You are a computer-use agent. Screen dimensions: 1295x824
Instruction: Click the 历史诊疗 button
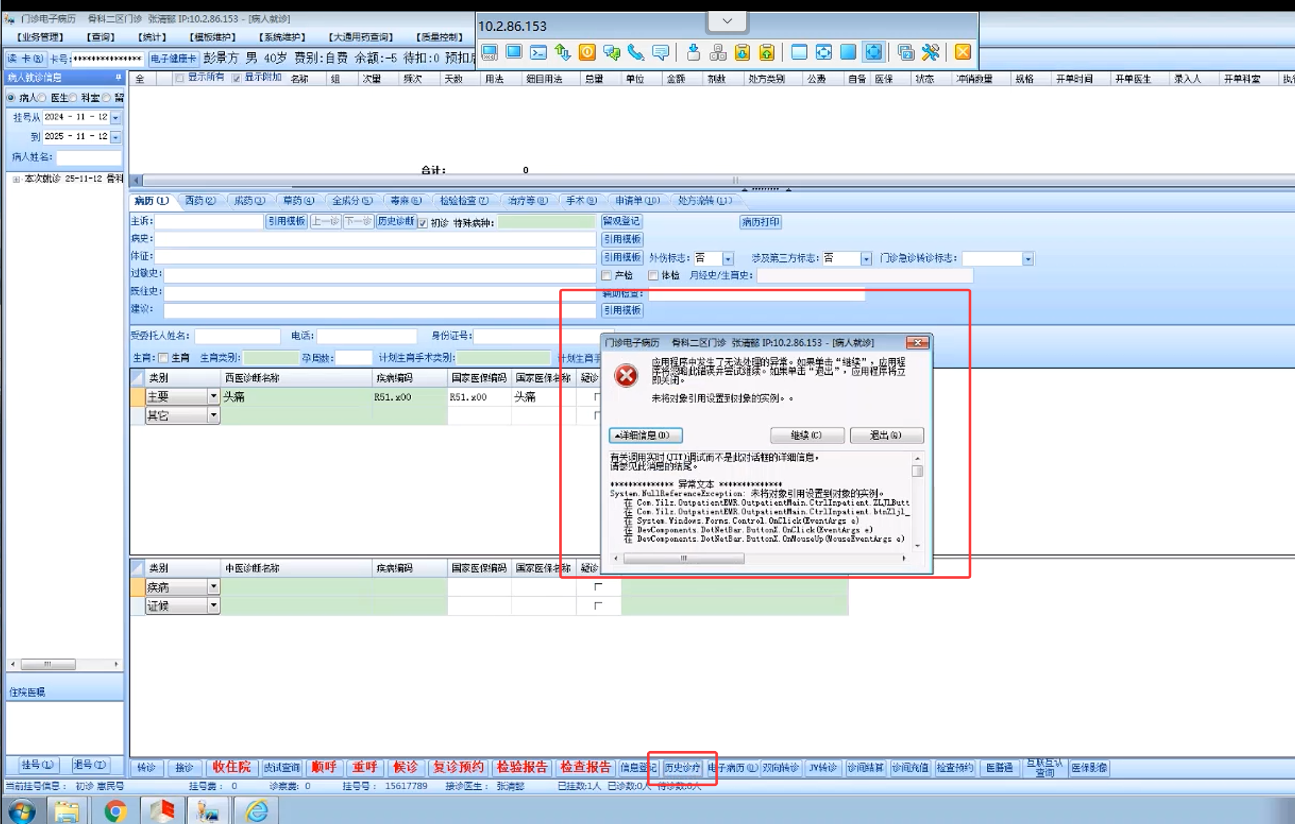pyautogui.click(x=681, y=768)
